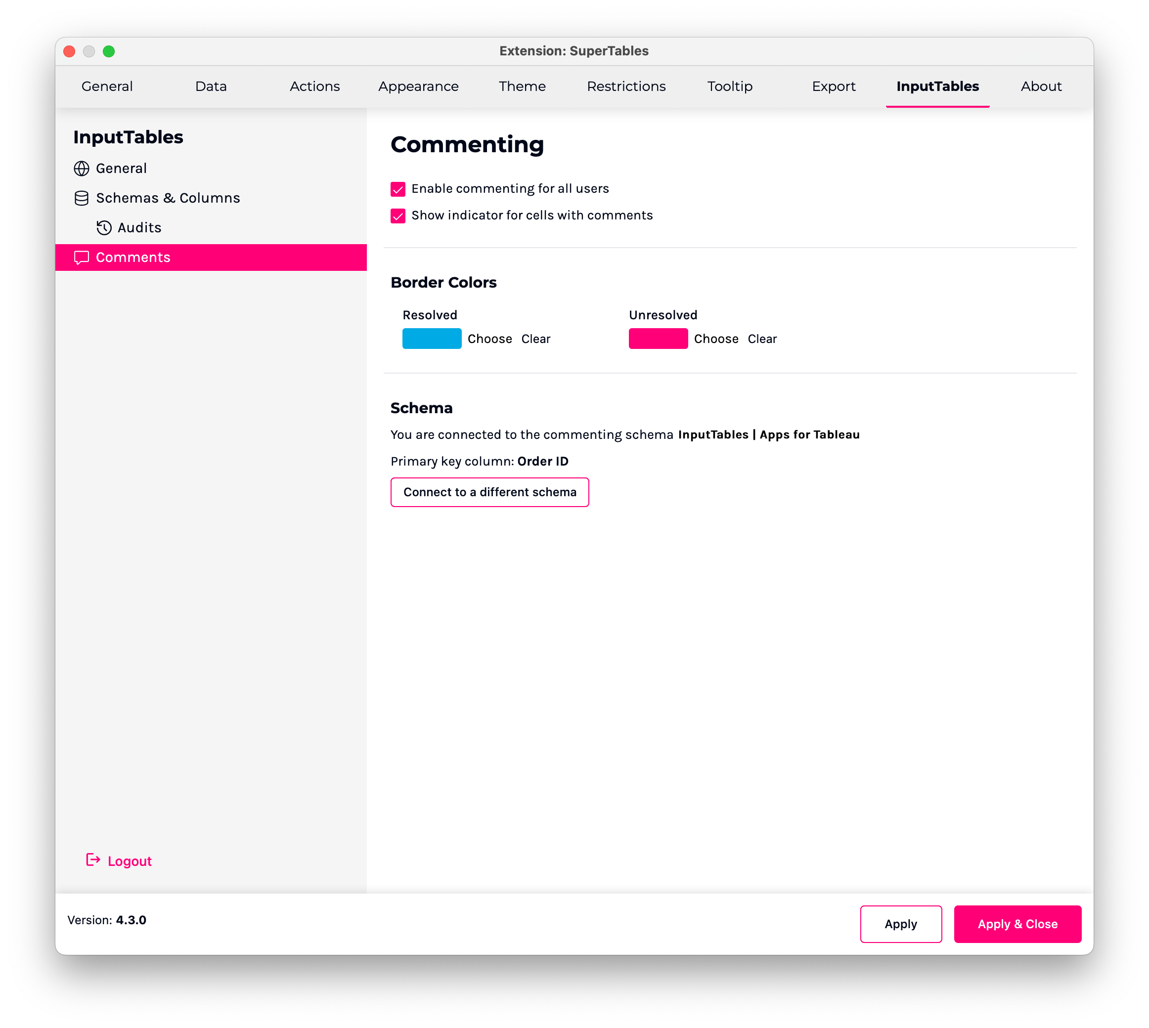
Task: Uncheck Enable commenting for all users
Action: (x=398, y=189)
